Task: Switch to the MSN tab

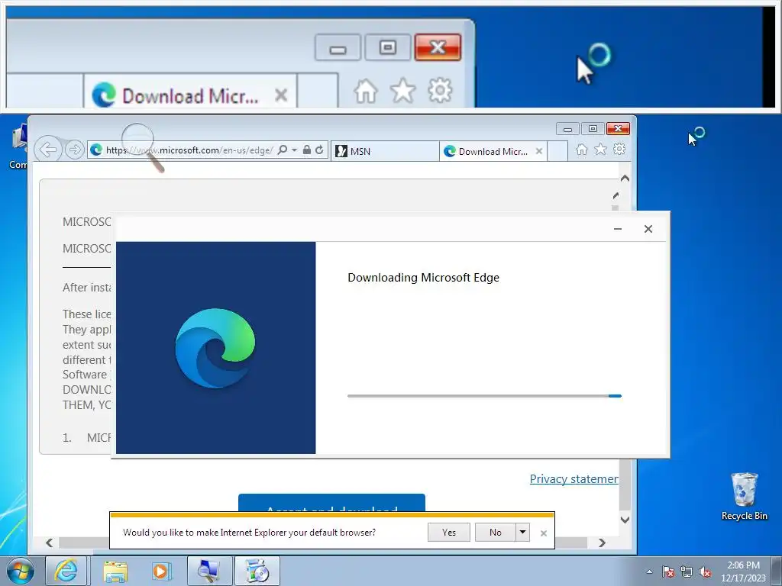Action: pyautogui.click(x=385, y=151)
